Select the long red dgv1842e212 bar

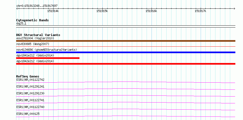click(126, 64)
